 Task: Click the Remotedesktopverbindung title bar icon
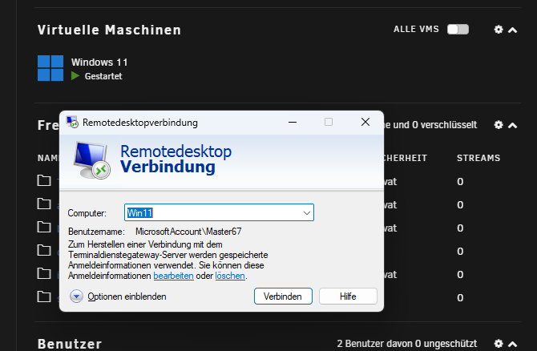72,123
